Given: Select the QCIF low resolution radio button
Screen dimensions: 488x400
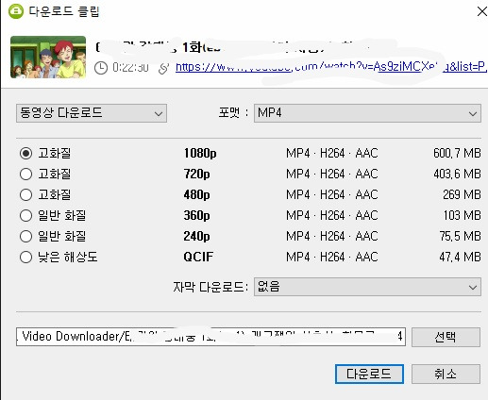Looking at the screenshot, I should tap(25, 257).
